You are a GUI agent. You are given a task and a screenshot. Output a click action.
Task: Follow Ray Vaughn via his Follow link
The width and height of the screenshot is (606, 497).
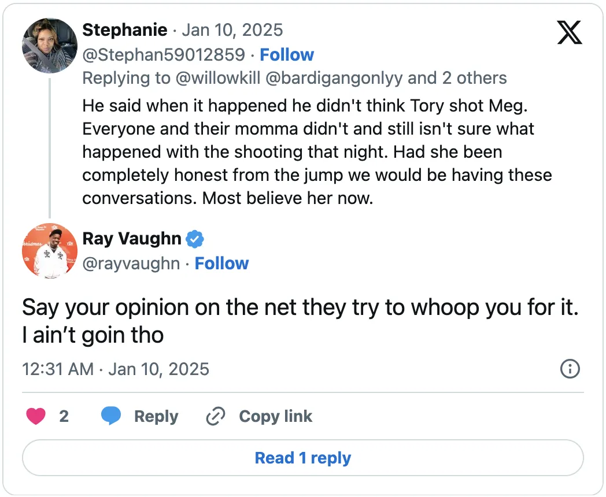pyautogui.click(x=221, y=263)
